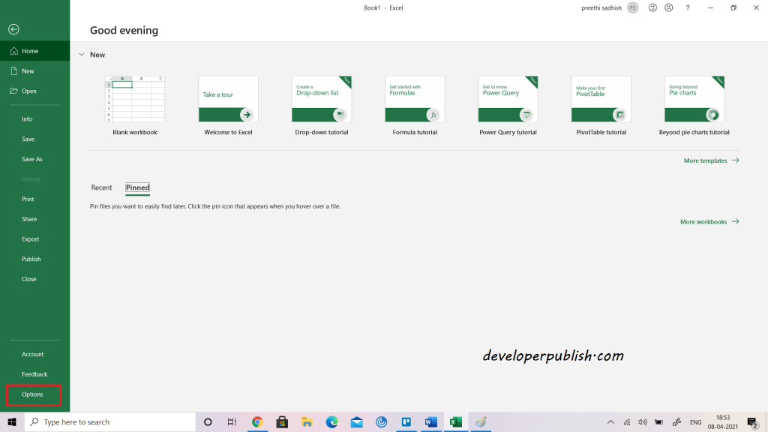Click the More templates link
The image size is (768, 432).
706,160
